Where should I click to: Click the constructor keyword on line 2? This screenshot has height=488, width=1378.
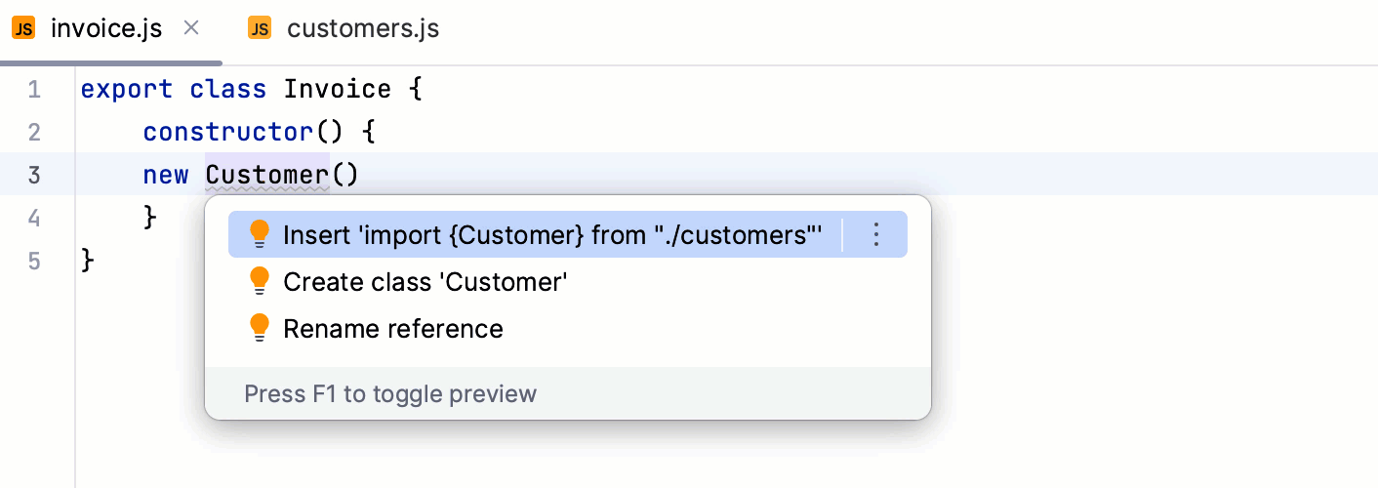pos(226,133)
